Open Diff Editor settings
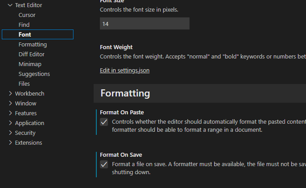306x188 pixels. [x=31, y=54]
